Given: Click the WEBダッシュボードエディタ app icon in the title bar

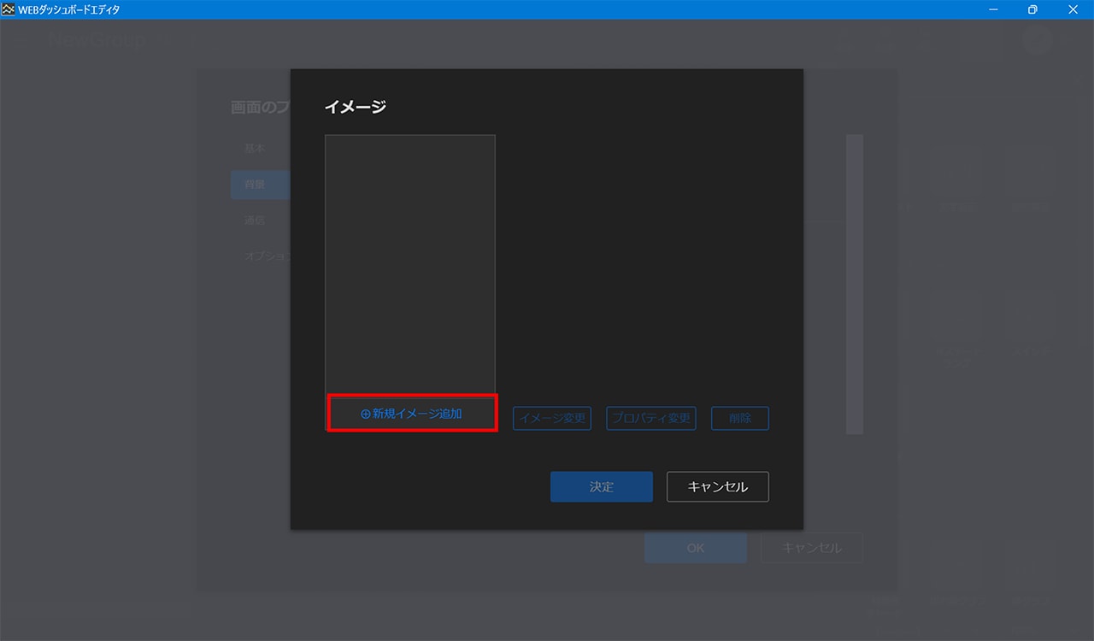Looking at the screenshot, I should coord(9,9).
